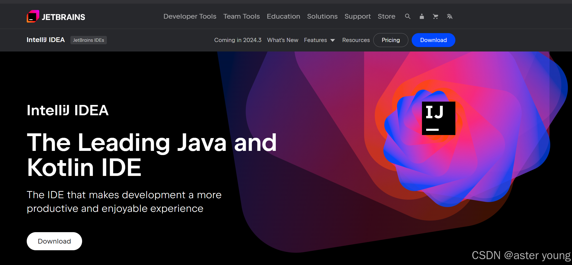Open the shopping cart icon
Screen dimensions: 572x265
click(436, 16)
